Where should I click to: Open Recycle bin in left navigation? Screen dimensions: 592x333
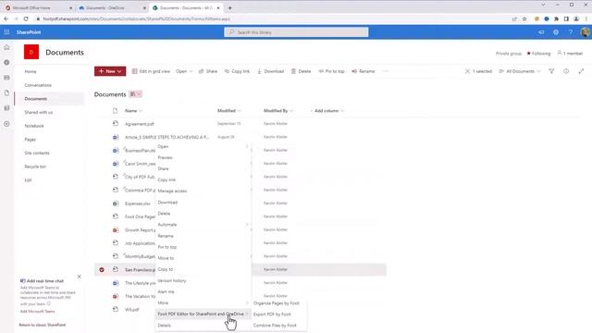click(x=35, y=166)
